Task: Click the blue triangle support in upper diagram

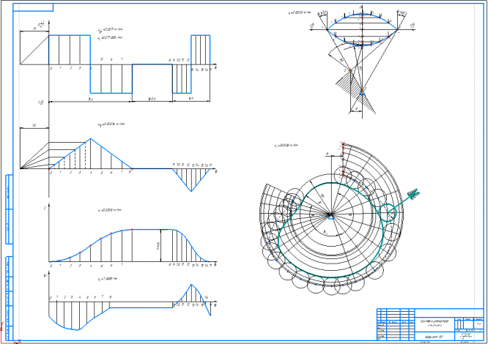Action: 362,92
